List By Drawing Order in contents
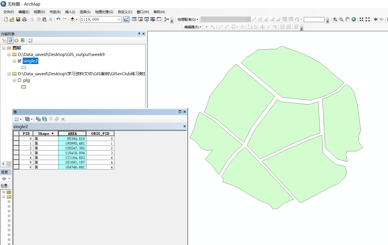Viewport: 388px width, 245px height. (x=4, y=41)
